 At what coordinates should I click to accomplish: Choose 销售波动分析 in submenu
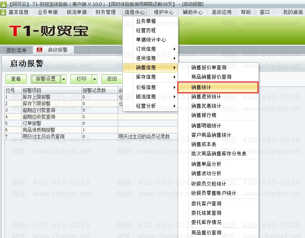click(x=218, y=173)
